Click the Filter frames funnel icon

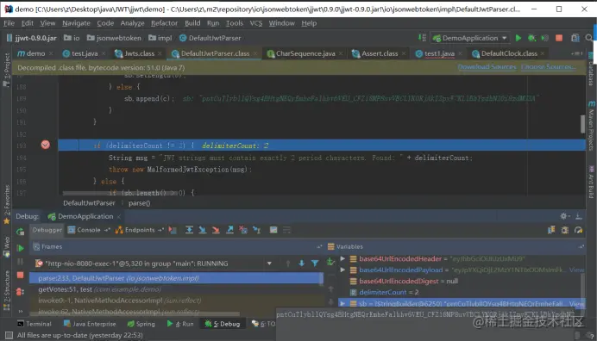pyautogui.click(x=315, y=263)
